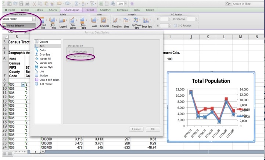Open the Formula Builder fx icon
Image resolution: width=265 pixels, height=160 pixels.
[x=101, y=3]
